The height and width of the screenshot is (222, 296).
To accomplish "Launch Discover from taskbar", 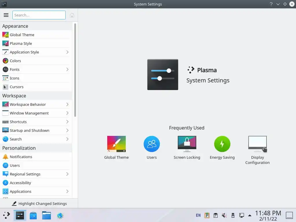I will [x=33, y=215].
